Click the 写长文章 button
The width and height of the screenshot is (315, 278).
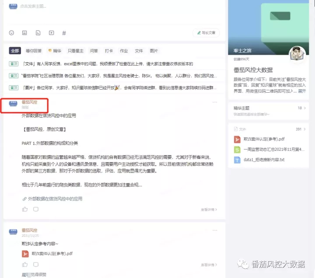(x=206, y=33)
